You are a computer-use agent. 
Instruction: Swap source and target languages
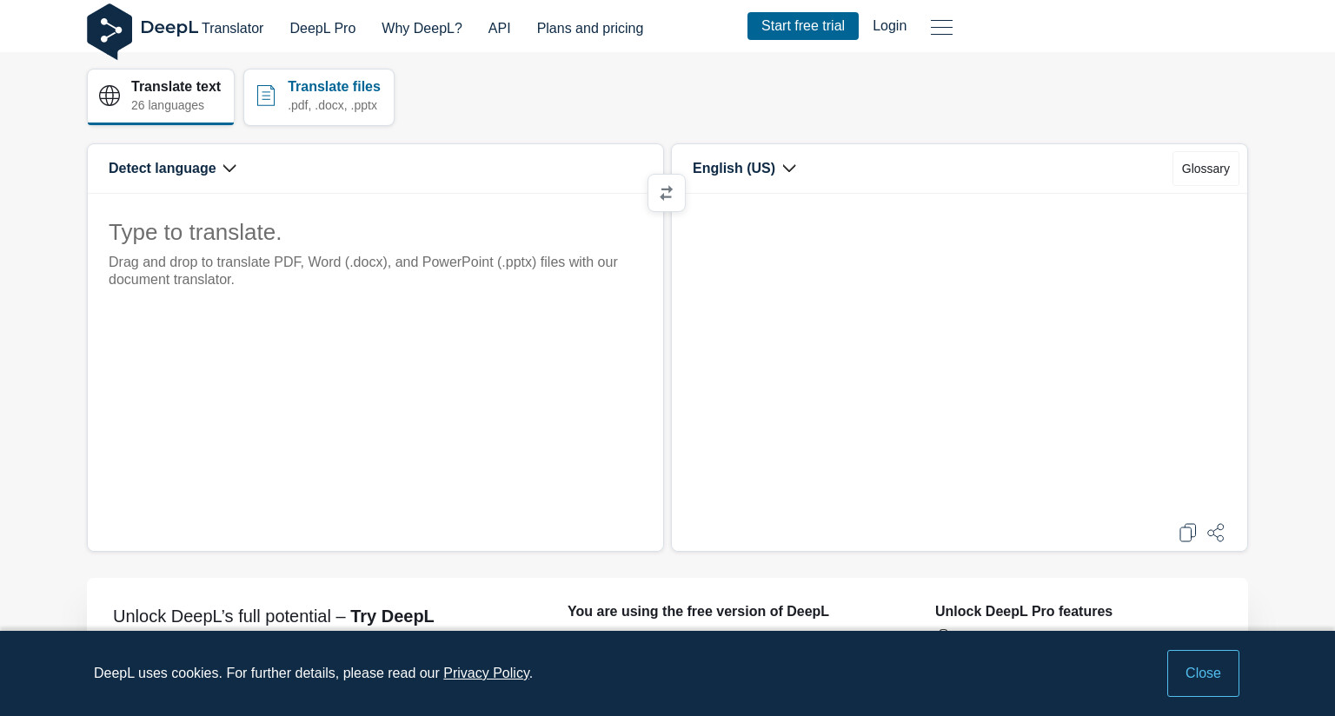[x=667, y=193]
